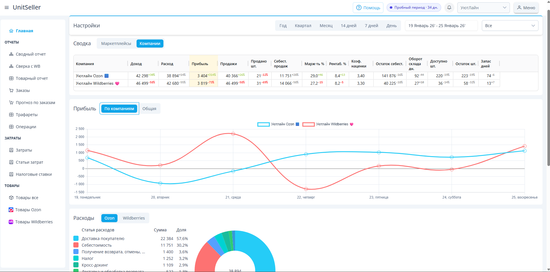Click the Заказы cart icon in sidebar
The width and height of the screenshot is (550, 272).
point(11,90)
